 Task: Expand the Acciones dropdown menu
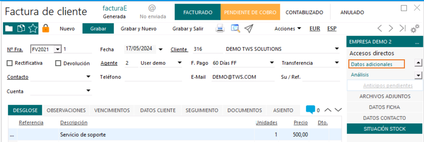coord(288,29)
